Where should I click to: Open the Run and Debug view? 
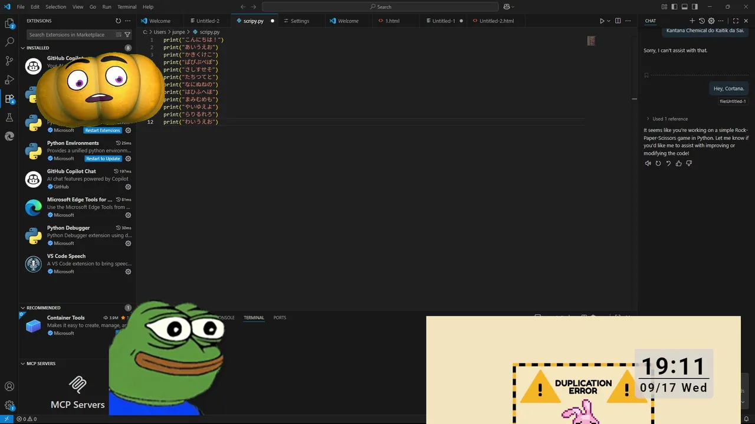9,79
